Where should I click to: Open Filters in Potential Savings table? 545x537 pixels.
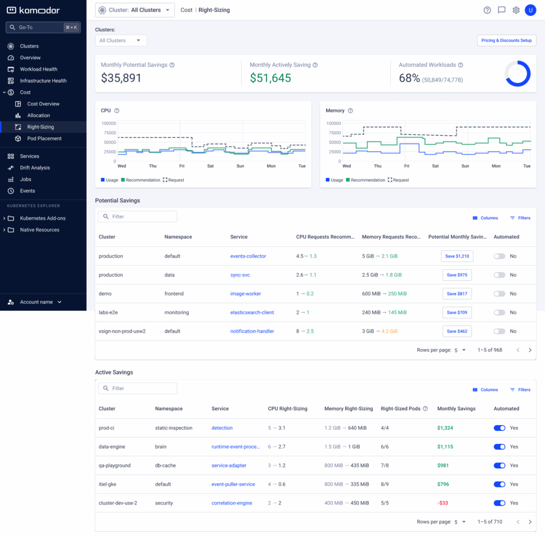520,218
